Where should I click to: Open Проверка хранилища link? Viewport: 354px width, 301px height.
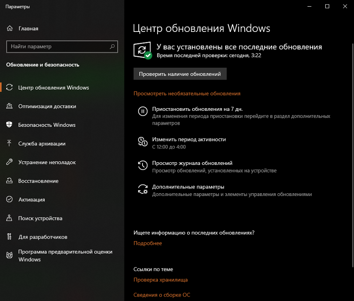coord(161,280)
